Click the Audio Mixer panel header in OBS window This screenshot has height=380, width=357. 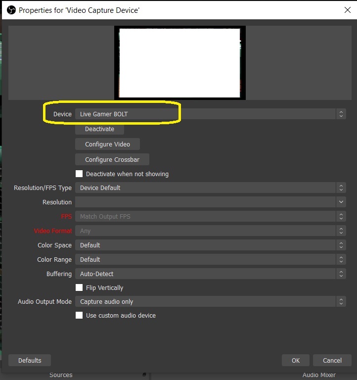[x=319, y=375]
